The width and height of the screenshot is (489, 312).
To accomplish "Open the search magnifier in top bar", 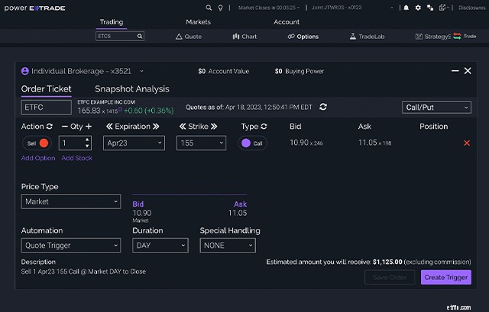I will point(209,8).
